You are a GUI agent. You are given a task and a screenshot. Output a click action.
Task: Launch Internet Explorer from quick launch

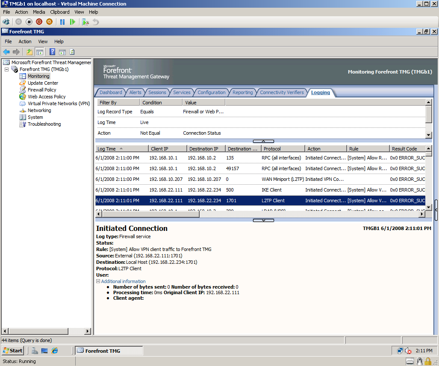coord(55,351)
